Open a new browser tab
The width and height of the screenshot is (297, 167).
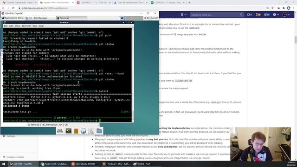[x=189, y=3]
